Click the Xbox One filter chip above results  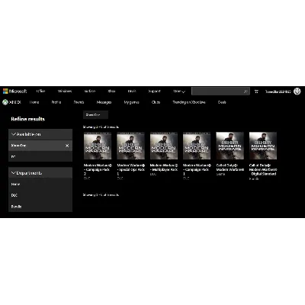coord(95,115)
